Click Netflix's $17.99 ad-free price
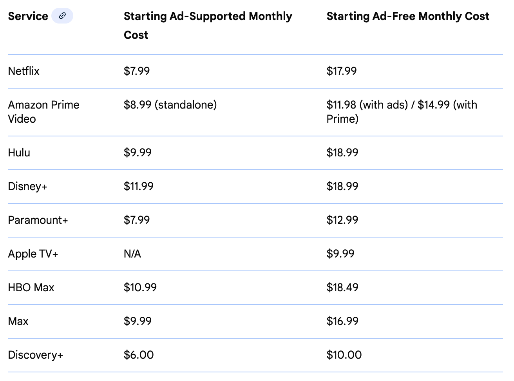This screenshot has width=514, height=381. (x=342, y=71)
